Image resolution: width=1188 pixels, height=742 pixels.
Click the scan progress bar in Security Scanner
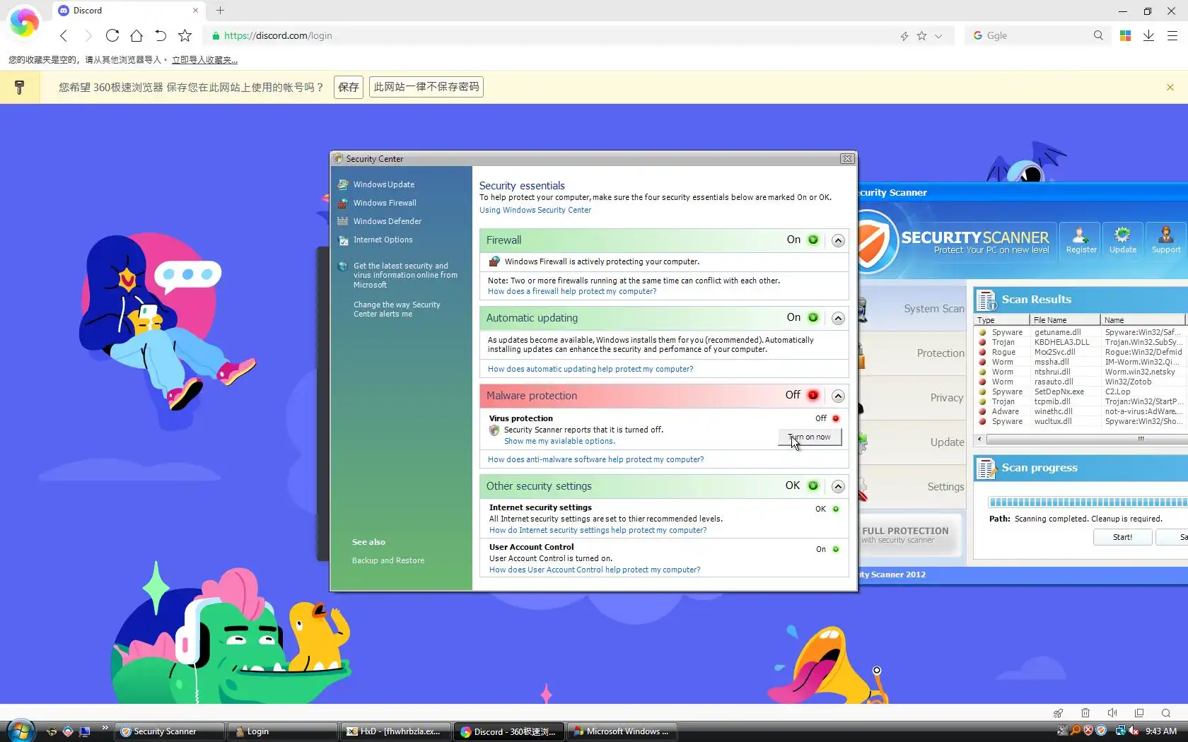1088,502
